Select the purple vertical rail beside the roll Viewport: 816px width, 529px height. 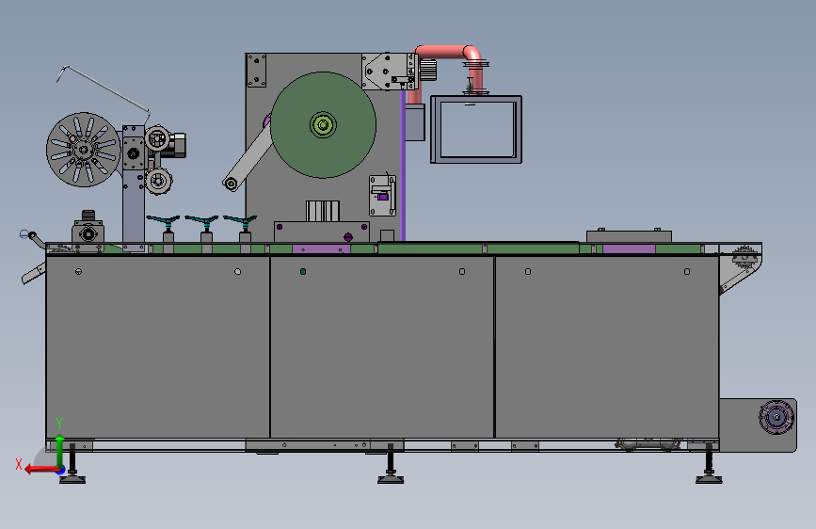coord(402,166)
